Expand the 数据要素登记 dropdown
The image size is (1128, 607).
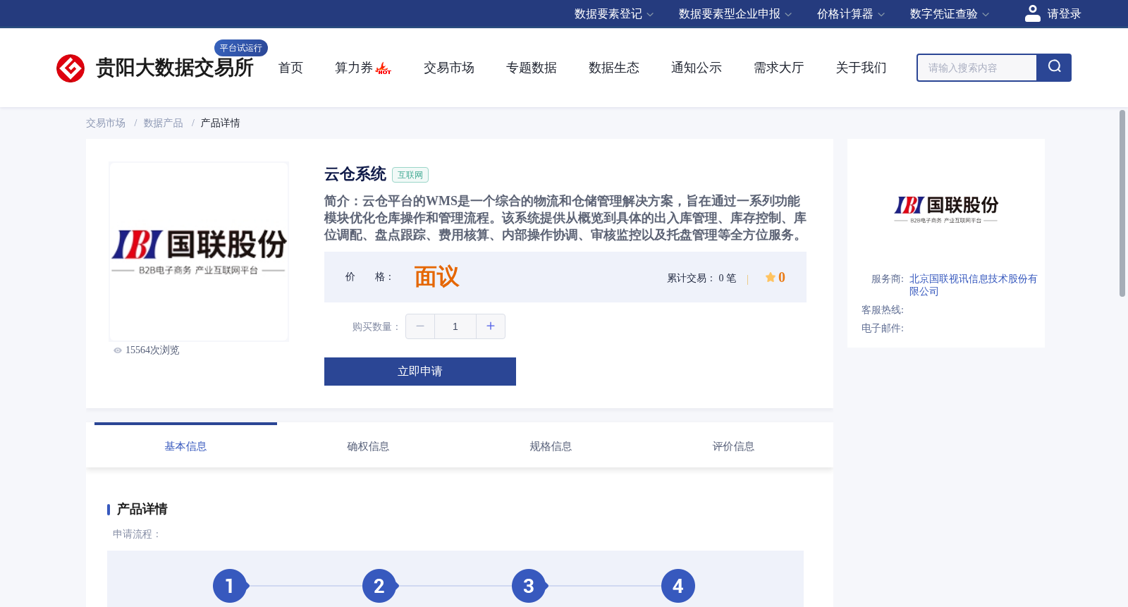pos(613,14)
